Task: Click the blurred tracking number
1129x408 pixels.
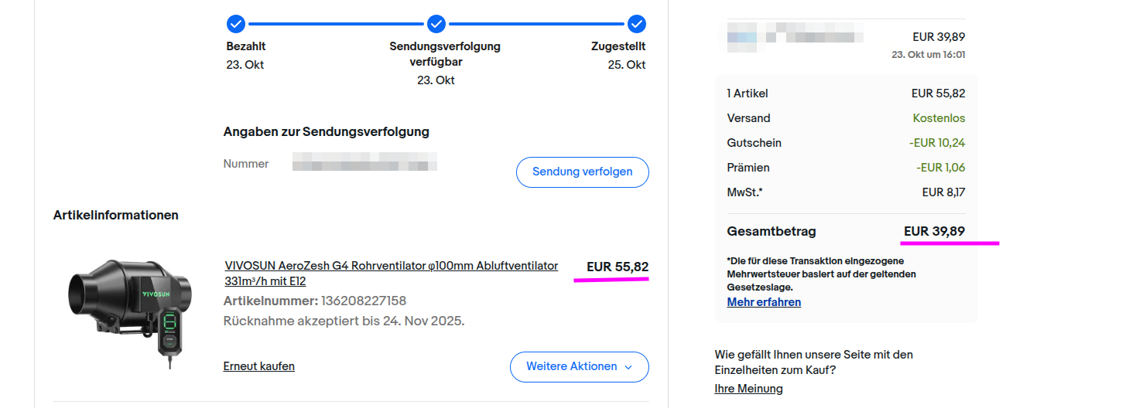Action: 364,164
